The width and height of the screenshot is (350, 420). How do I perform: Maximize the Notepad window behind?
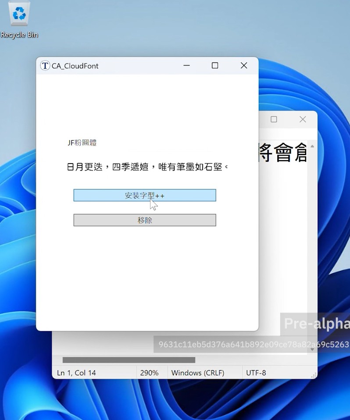[x=274, y=119]
